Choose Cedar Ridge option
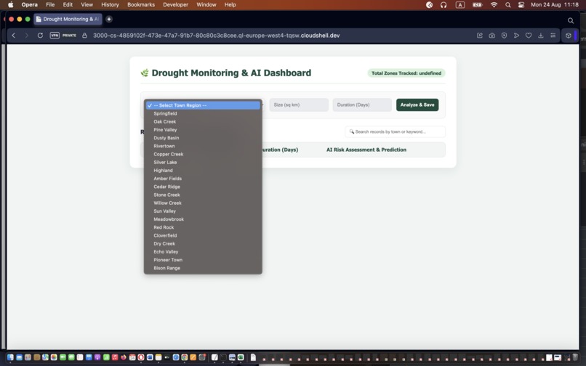Screen dimensions: 586x366 [203, 187]
